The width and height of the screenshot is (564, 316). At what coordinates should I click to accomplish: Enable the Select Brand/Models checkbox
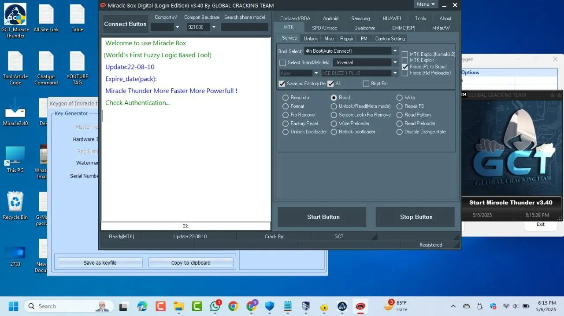pyautogui.click(x=283, y=62)
